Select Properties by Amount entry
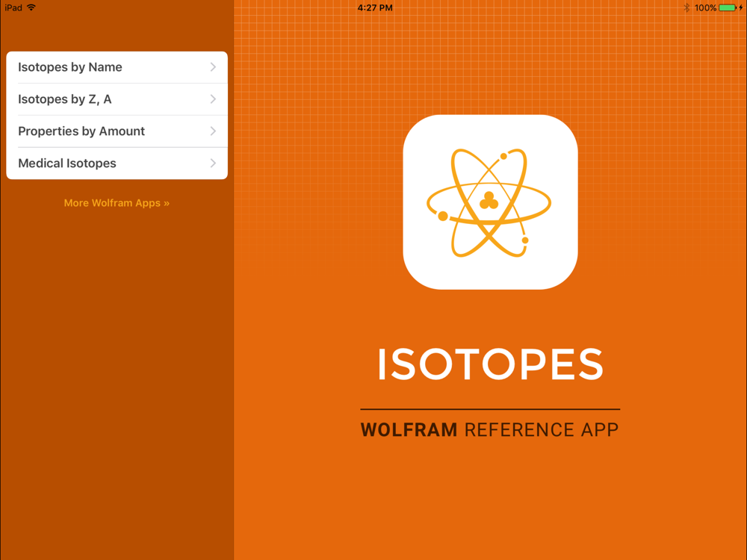The height and width of the screenshot is (560, 747). pyautogui.click(x=117, y=131)
